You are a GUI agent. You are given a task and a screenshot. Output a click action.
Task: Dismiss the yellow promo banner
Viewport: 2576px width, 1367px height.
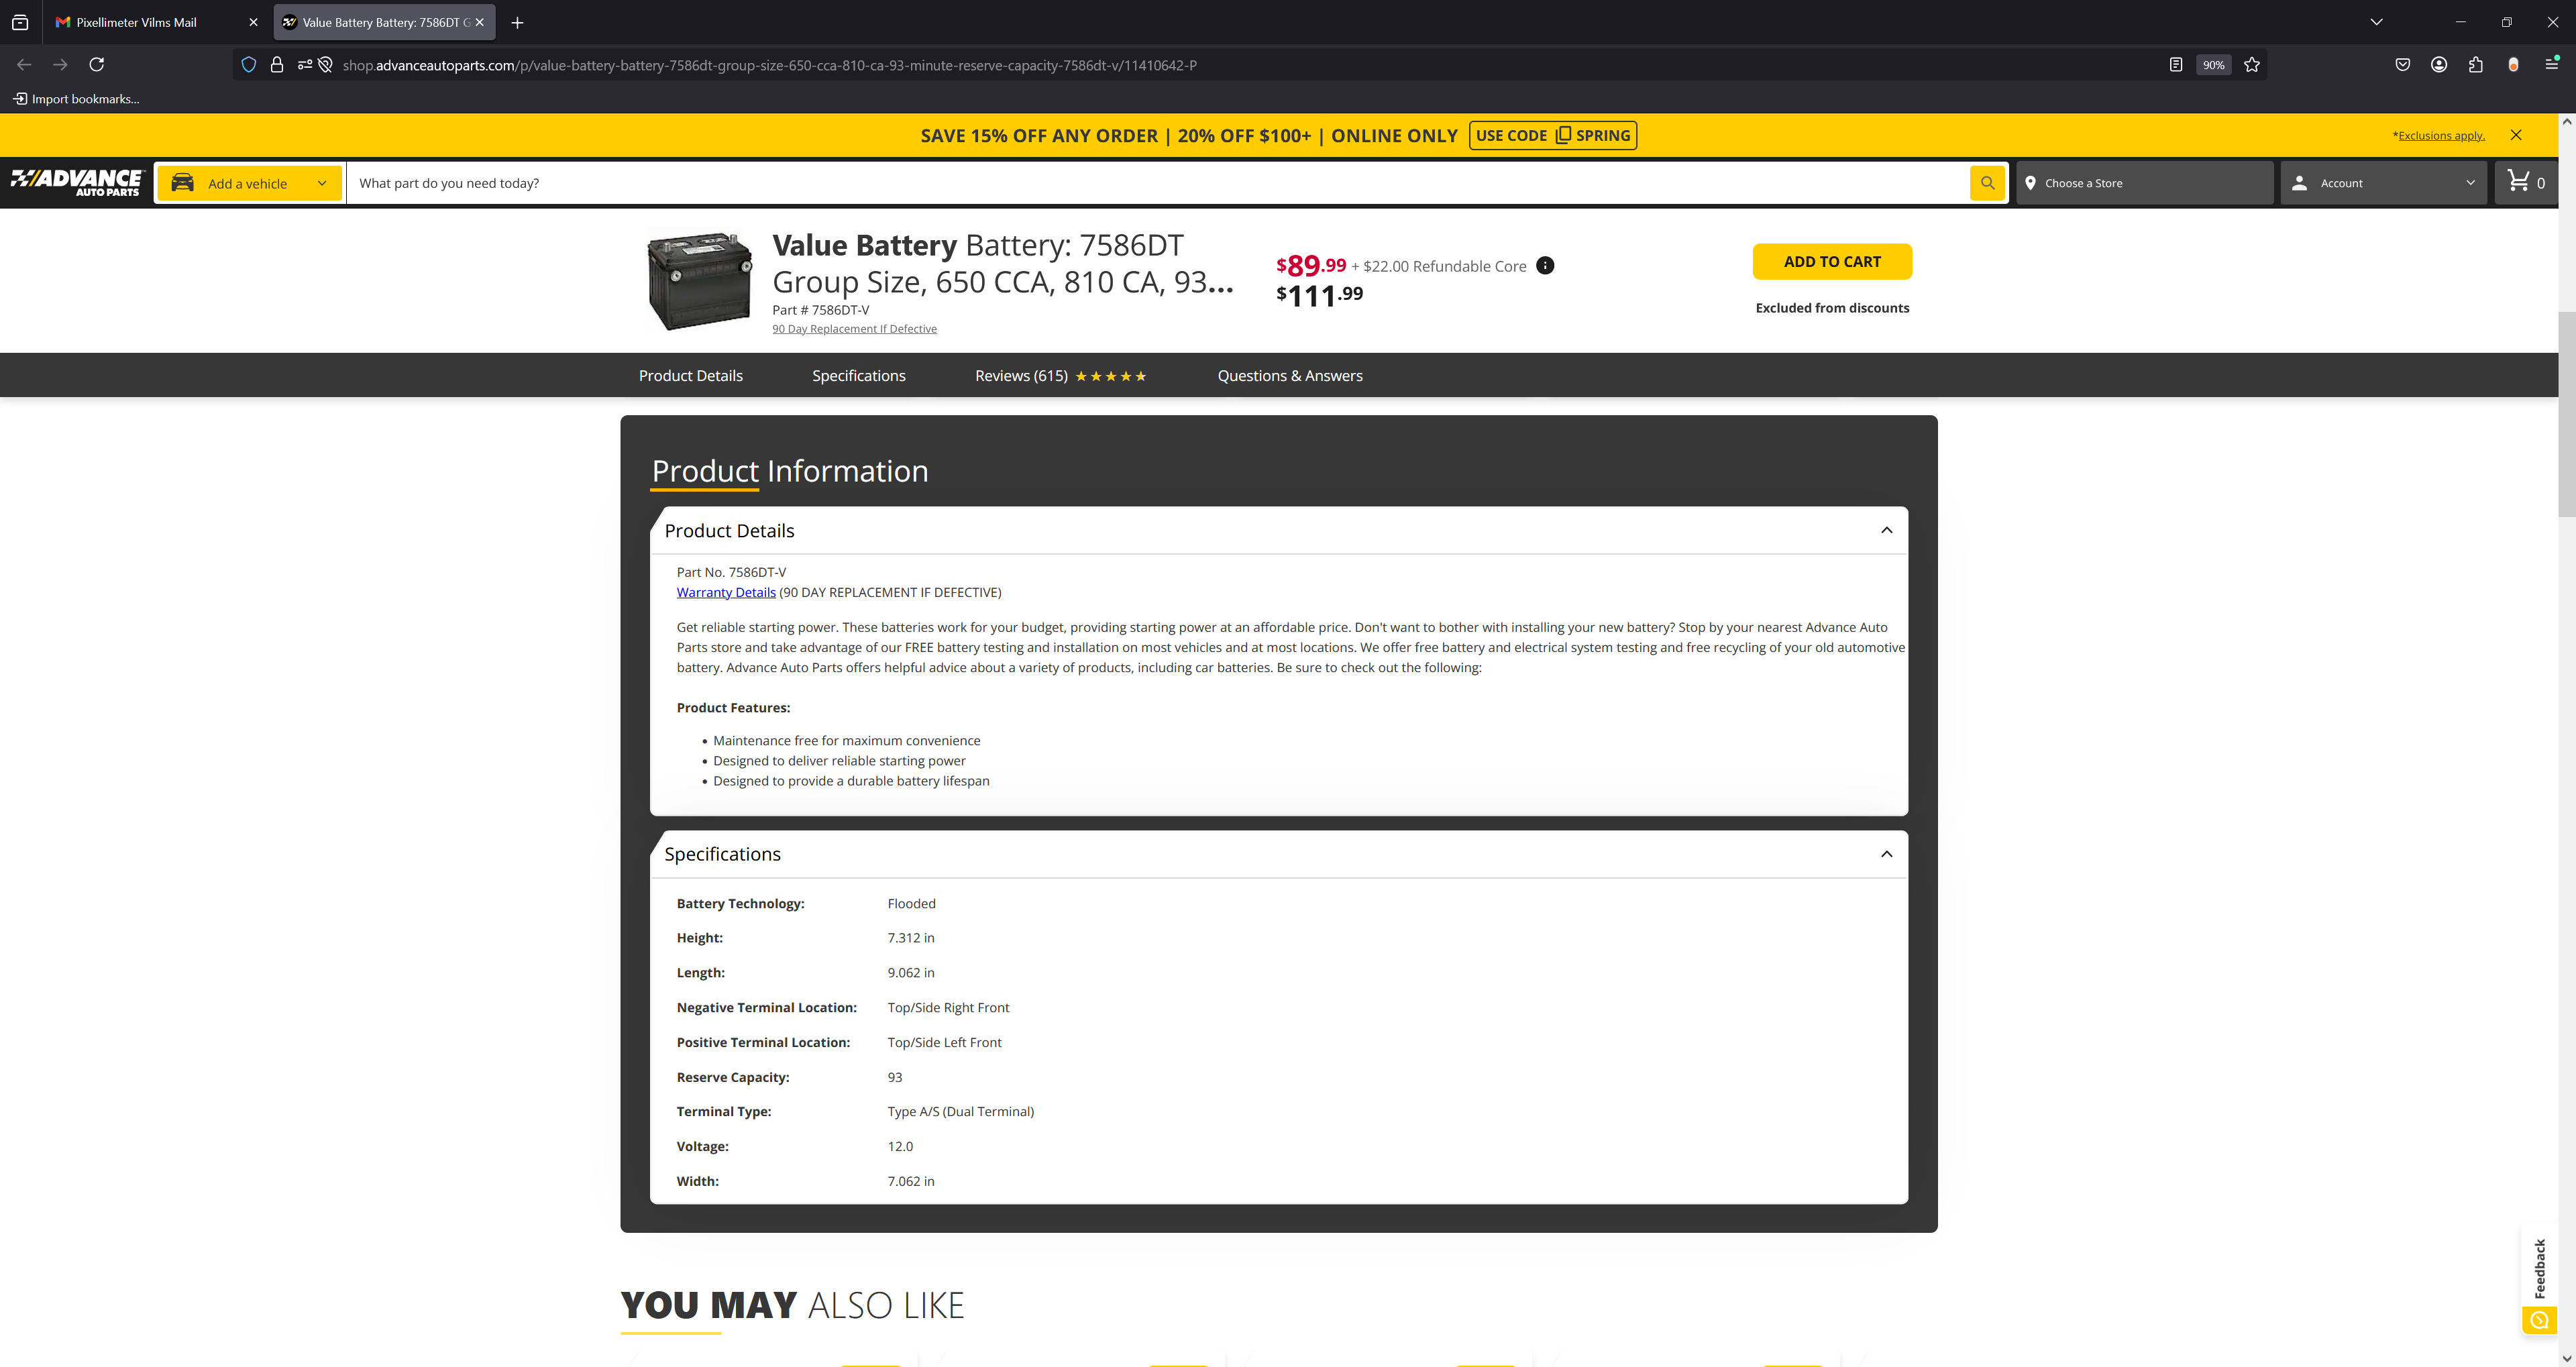(x=2516, y=135)
